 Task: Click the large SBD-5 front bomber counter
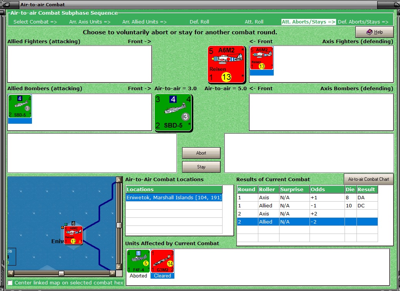click(x=174, y=113)
